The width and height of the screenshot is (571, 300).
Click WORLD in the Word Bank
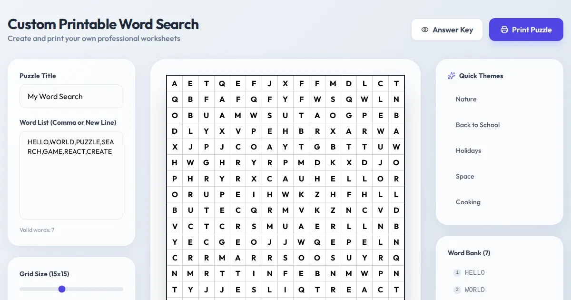[x=475, y=290]
